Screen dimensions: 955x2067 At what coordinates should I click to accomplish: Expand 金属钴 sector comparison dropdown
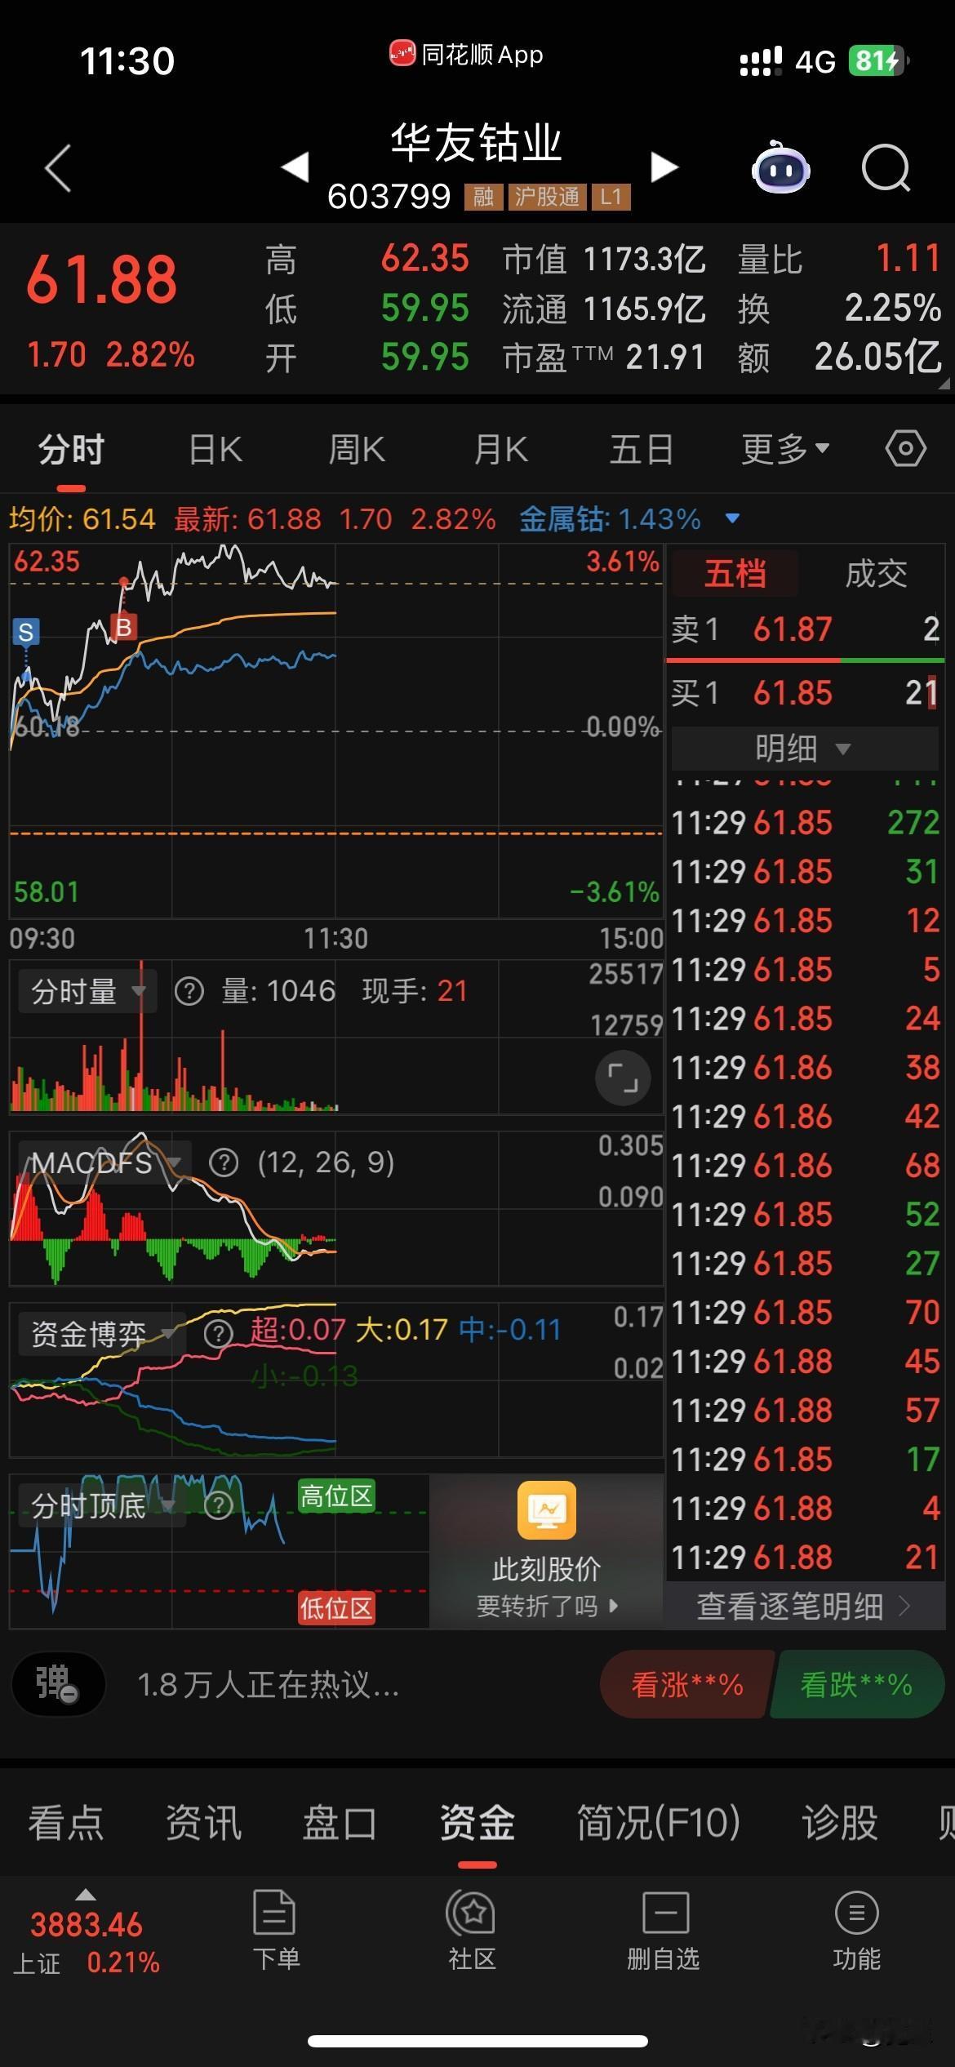pos(732,518)
